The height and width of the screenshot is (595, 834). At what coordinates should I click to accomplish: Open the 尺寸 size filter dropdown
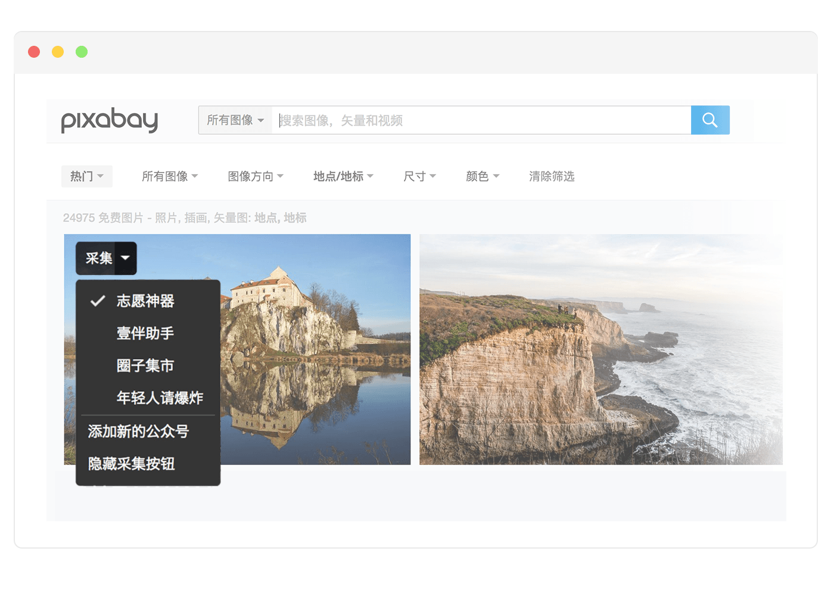point(419,176)
